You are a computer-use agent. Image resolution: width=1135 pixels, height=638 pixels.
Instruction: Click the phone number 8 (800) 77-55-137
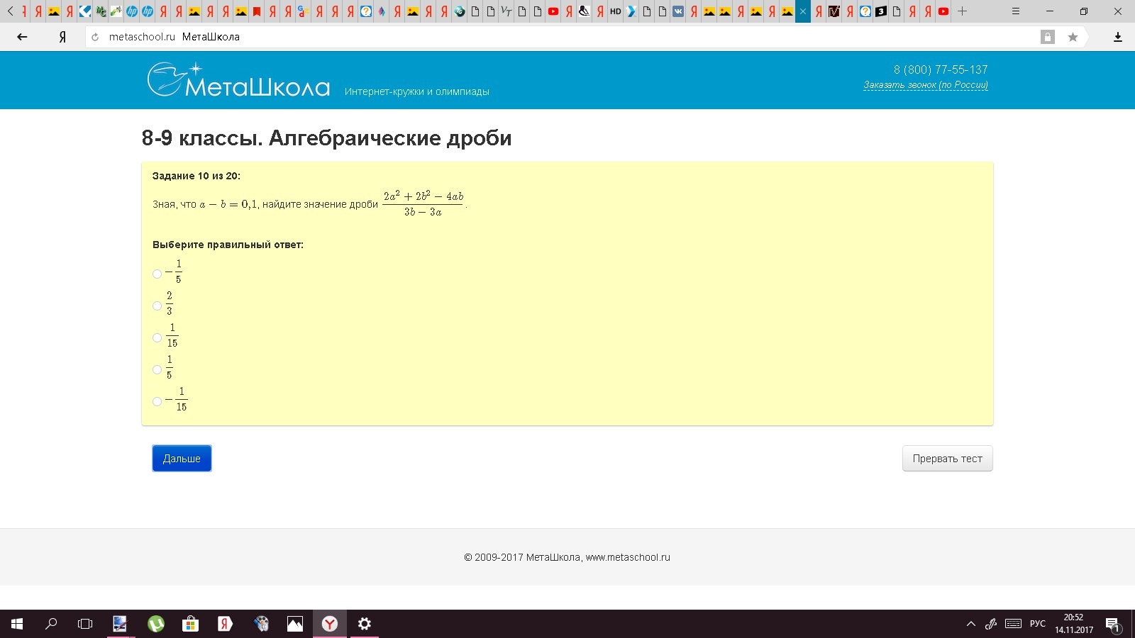coord(941,69)
